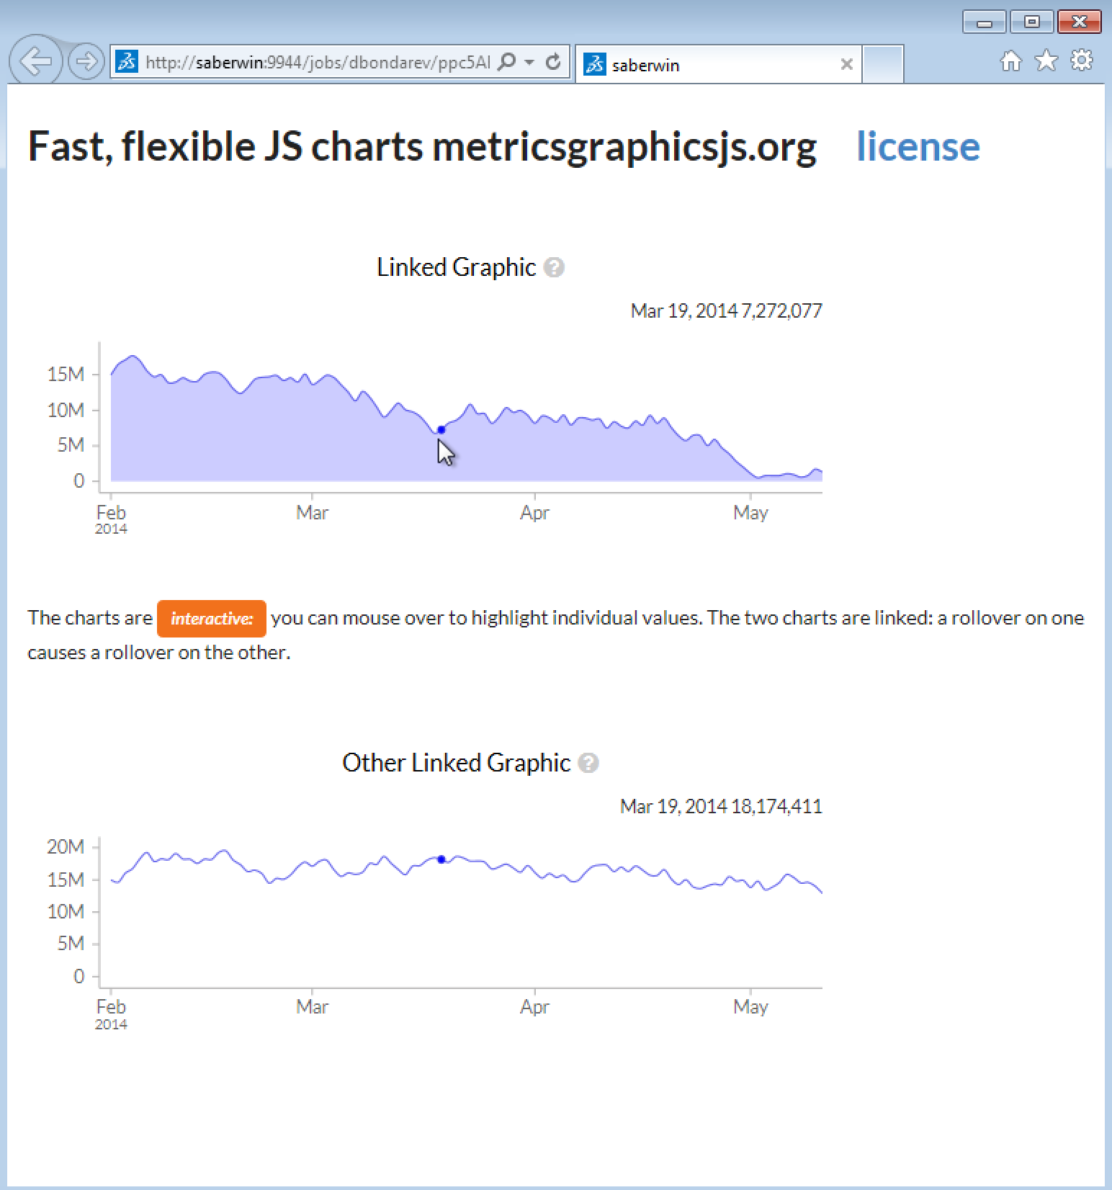
Task: Click the search magnifier in address bar
Action: [x=507, y=62]
